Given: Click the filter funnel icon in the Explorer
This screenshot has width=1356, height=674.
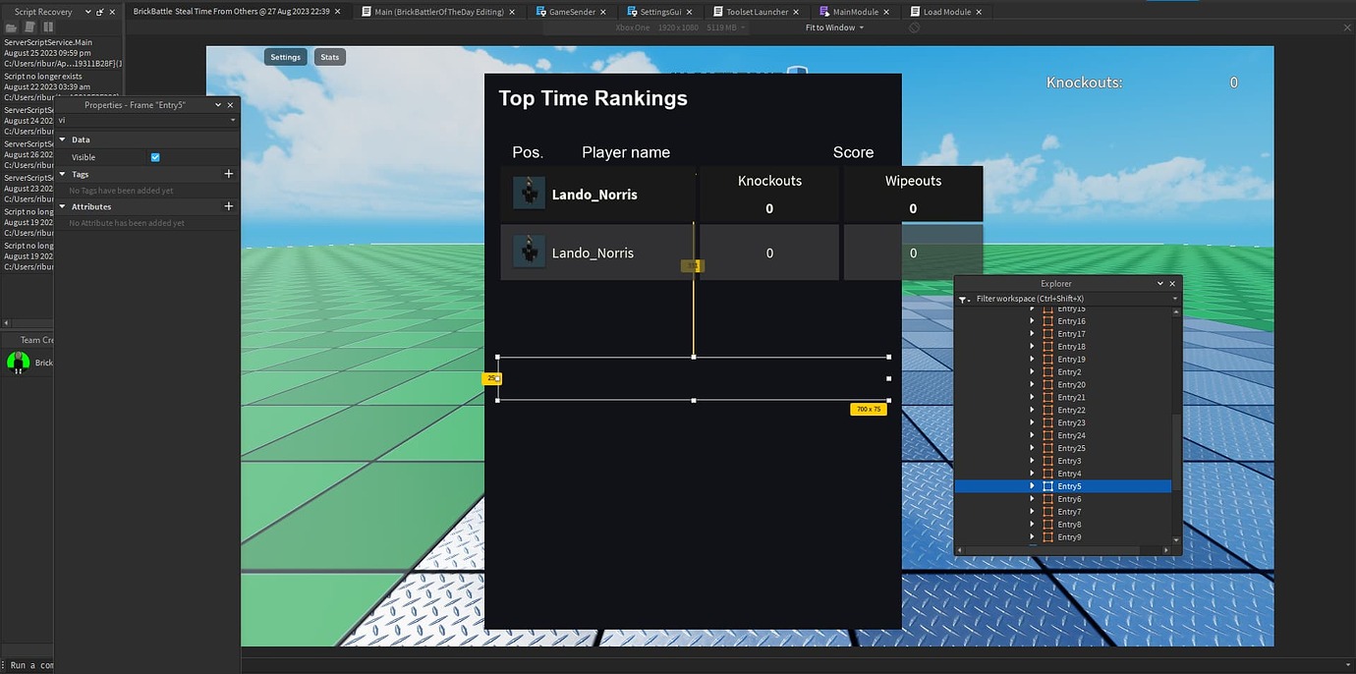Looking at the screenshot, I should coord(963,300).
